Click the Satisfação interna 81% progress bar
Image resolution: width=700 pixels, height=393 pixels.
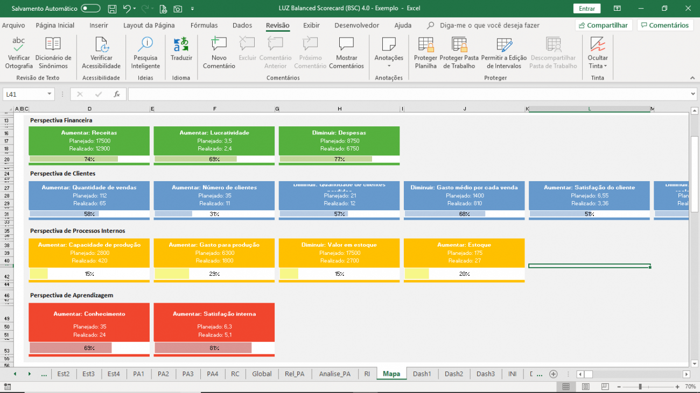coord(214,348)
